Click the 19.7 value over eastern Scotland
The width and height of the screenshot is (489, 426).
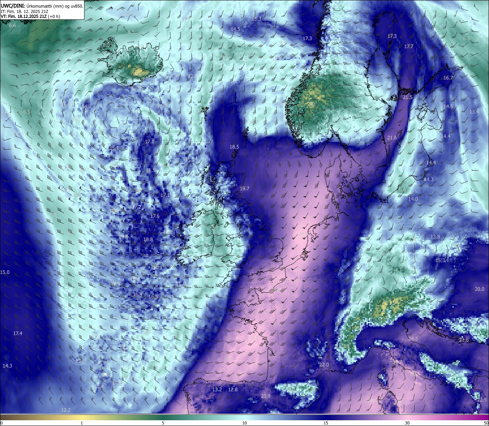tap(244, 189)
